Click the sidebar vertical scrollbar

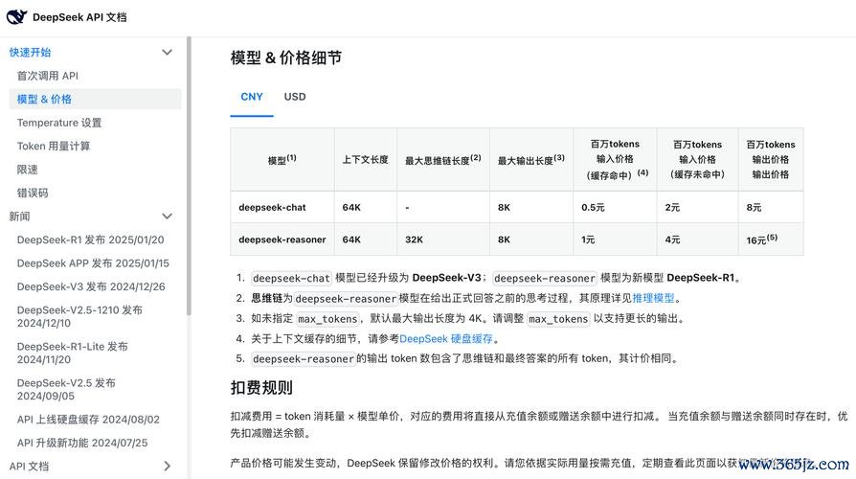189,144
